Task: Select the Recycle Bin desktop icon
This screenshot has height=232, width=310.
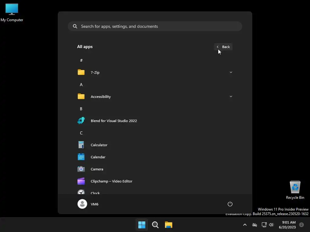Action: (x=295, y=190)
